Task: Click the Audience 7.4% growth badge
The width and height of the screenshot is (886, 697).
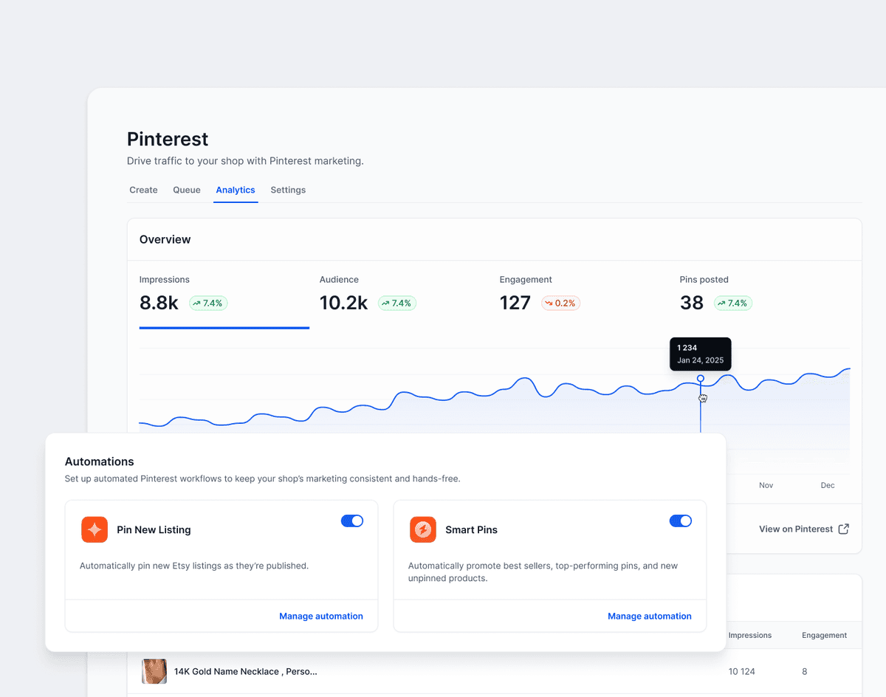Action: pyautogui.click(x=397, y=303)
